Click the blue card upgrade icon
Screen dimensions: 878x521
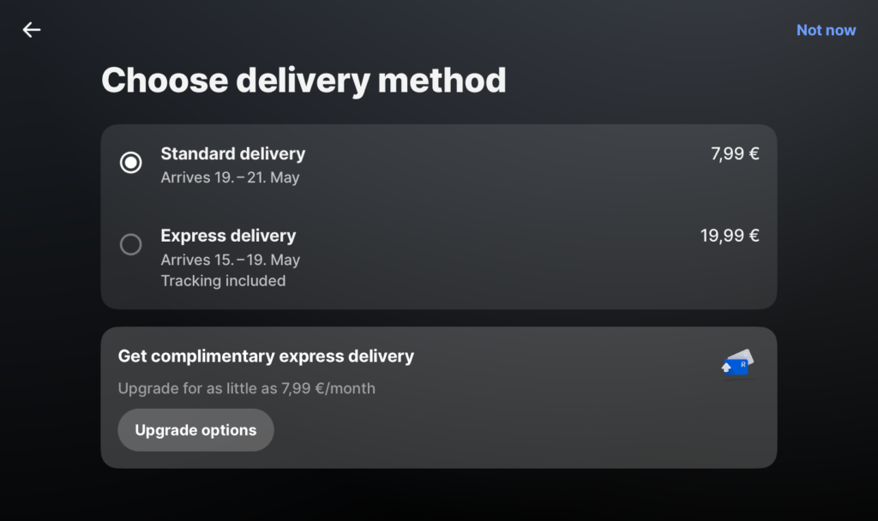pyautogui.click(x=737, y=364)
